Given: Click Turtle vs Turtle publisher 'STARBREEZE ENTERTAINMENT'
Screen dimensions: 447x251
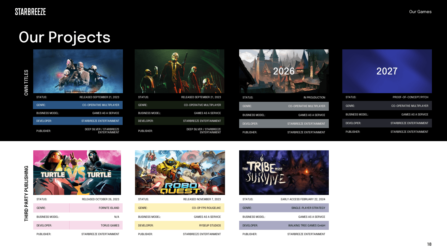Looking at the screenshot, I should click(x=100, y=234).
